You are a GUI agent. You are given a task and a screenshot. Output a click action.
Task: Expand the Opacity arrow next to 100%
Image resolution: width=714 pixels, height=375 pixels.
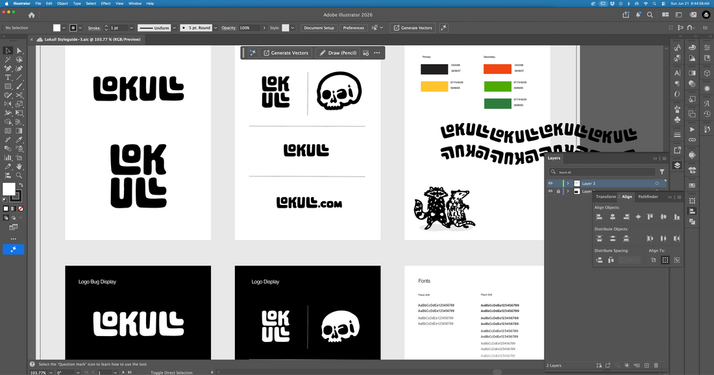coord(264,28)
